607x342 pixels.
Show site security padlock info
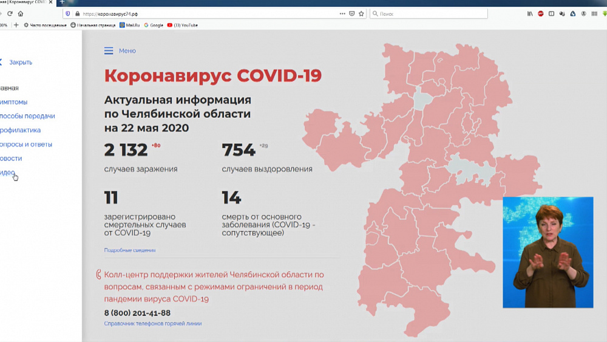tap(78, 13)
